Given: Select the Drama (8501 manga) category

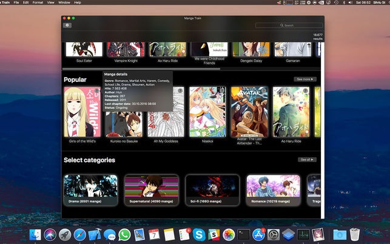Looking at the screenshot, I should click(x=90, y=190).
